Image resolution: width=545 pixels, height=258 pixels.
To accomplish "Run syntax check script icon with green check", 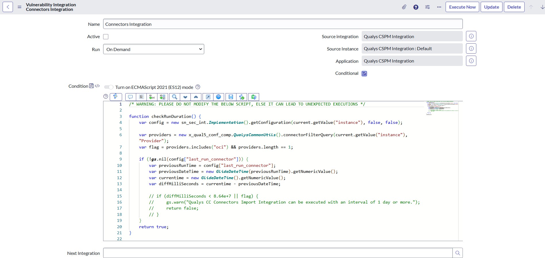I will click(242, 97).
